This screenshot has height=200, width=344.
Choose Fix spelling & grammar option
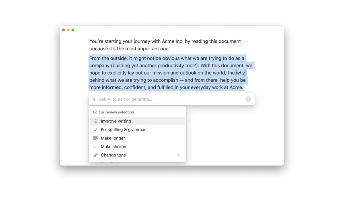(x=123, y=130)
